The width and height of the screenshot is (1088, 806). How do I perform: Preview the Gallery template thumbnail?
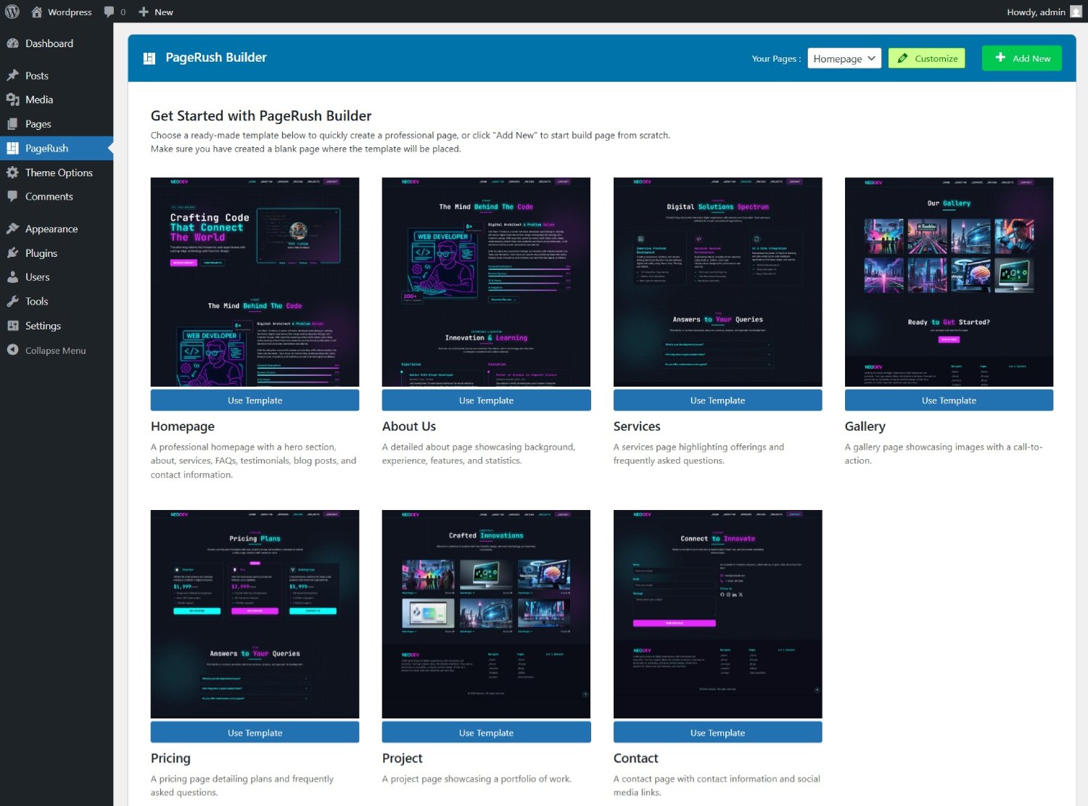pos(949,282)
